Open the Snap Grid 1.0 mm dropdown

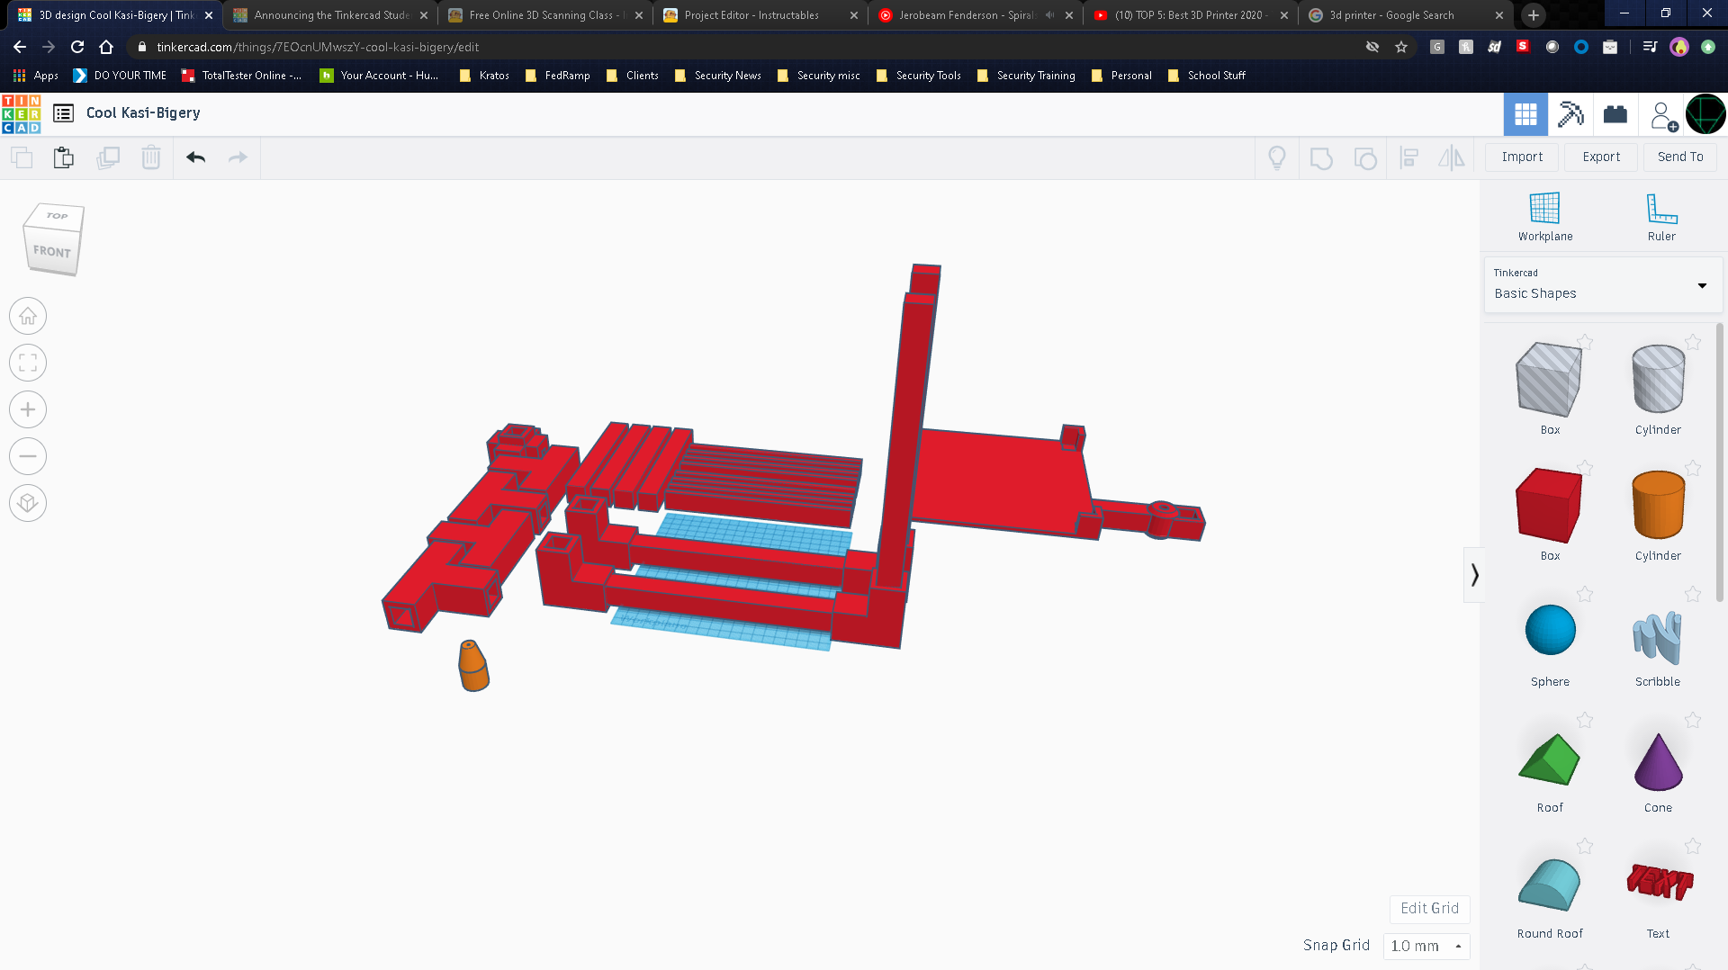point(1426,946)
